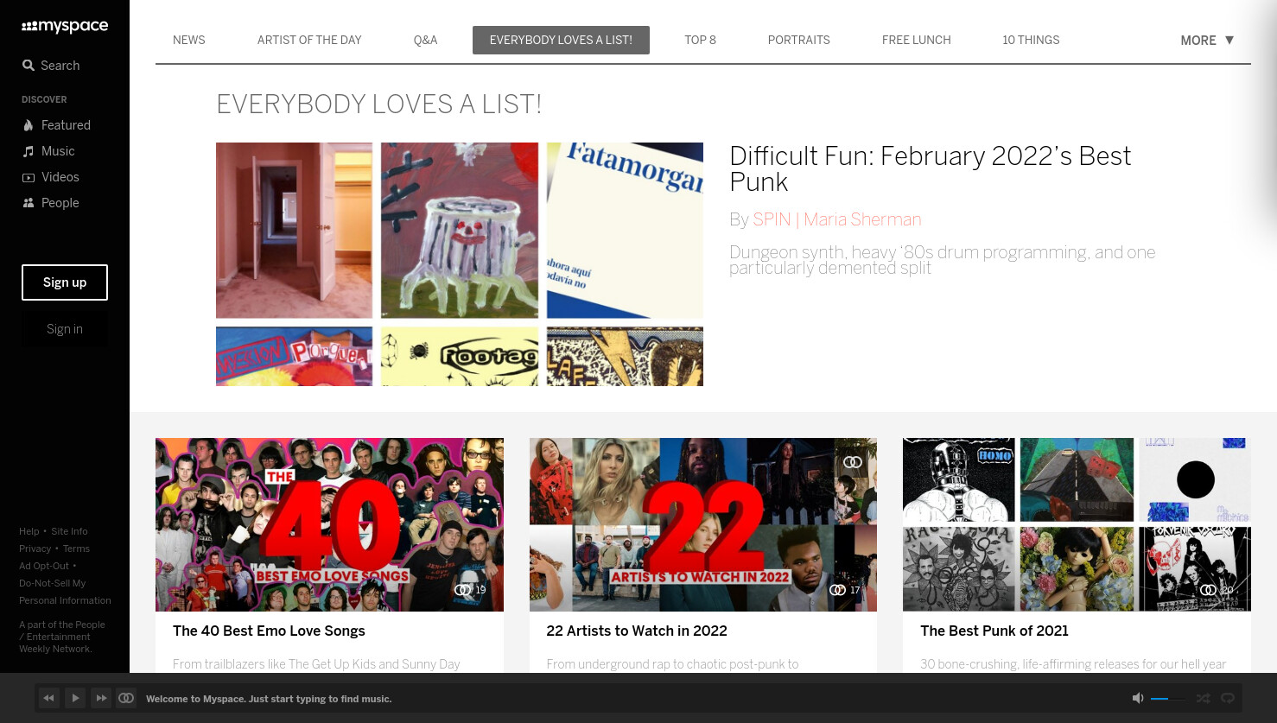Open the ARTIST OF THE DAY tab
Screen dimensions: 1277x723
pos(309,40)
